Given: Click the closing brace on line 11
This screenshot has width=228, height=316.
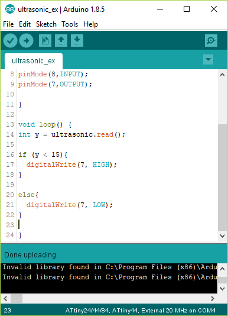Looking at the screenshot, I should coord(20,104).
